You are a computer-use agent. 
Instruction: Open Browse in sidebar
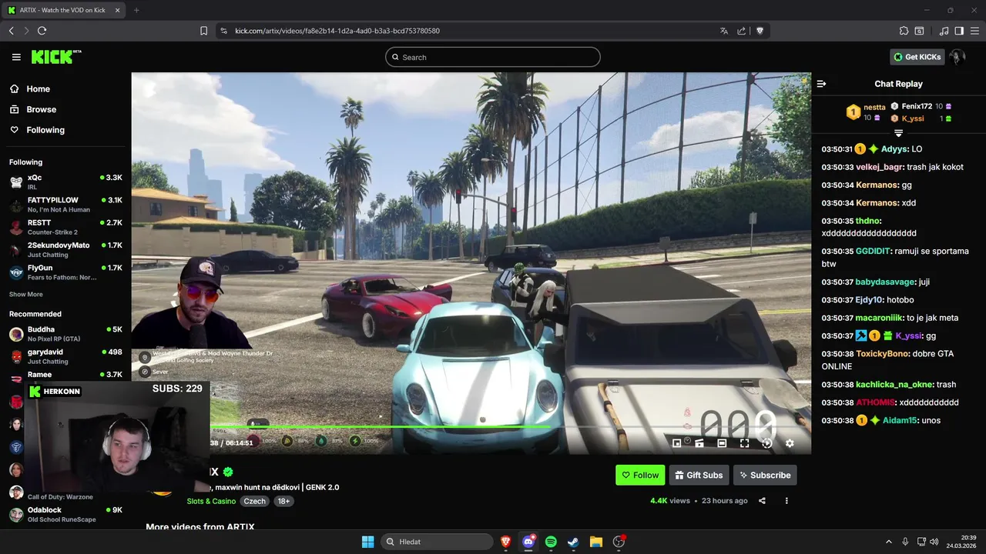41,109
